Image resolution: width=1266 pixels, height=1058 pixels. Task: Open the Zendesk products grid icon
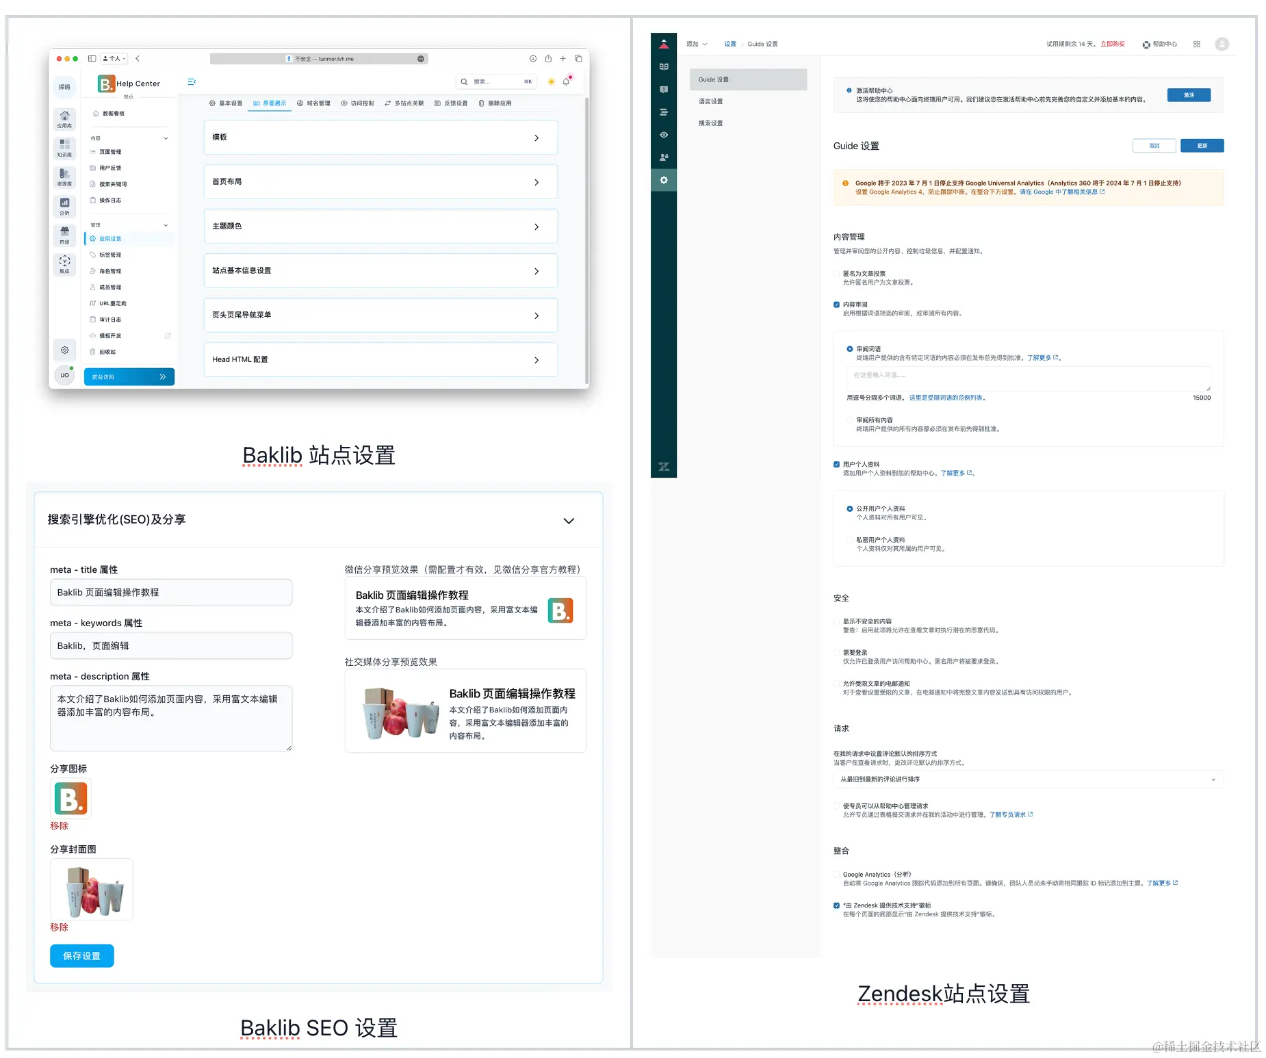point(1197,44)
